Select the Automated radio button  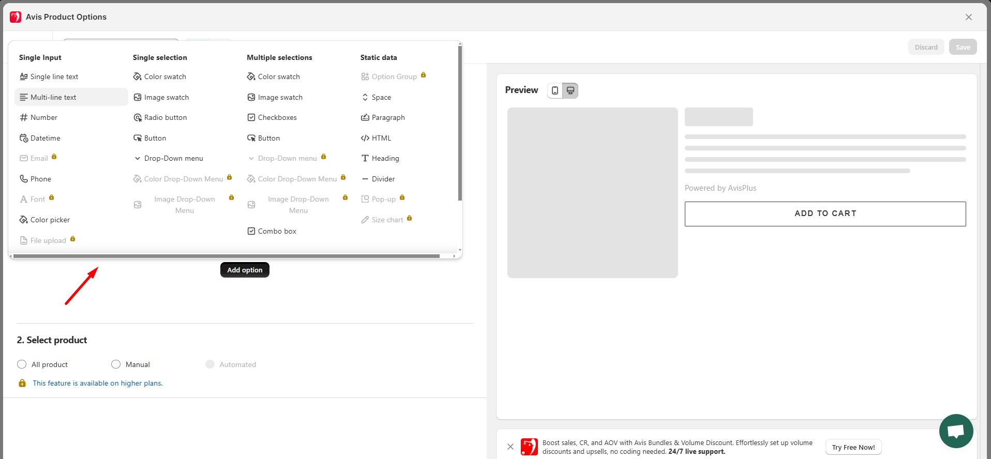coord(210,364)
